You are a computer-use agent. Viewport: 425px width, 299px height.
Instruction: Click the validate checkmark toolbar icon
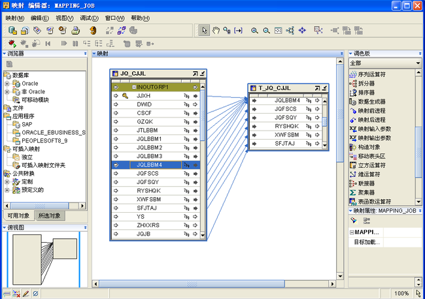point(50,30)
